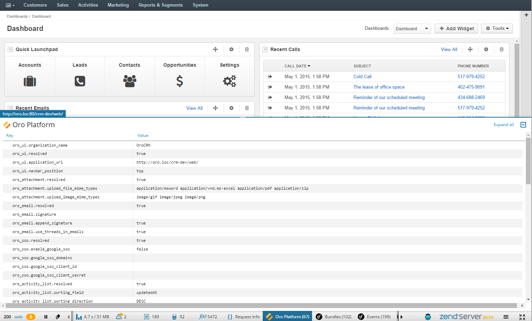Click the web environment link in Zend toolbar

tap(18, 317)
